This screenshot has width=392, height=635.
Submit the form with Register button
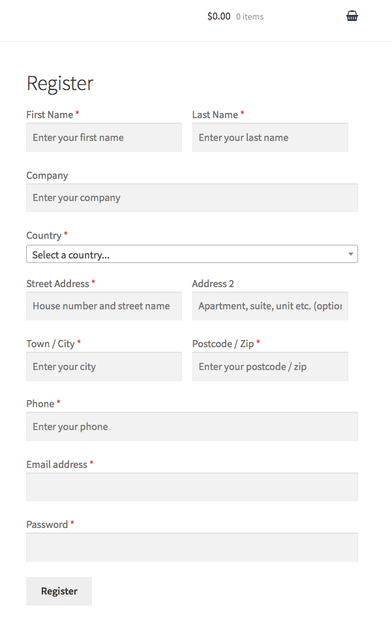[59, 591]
